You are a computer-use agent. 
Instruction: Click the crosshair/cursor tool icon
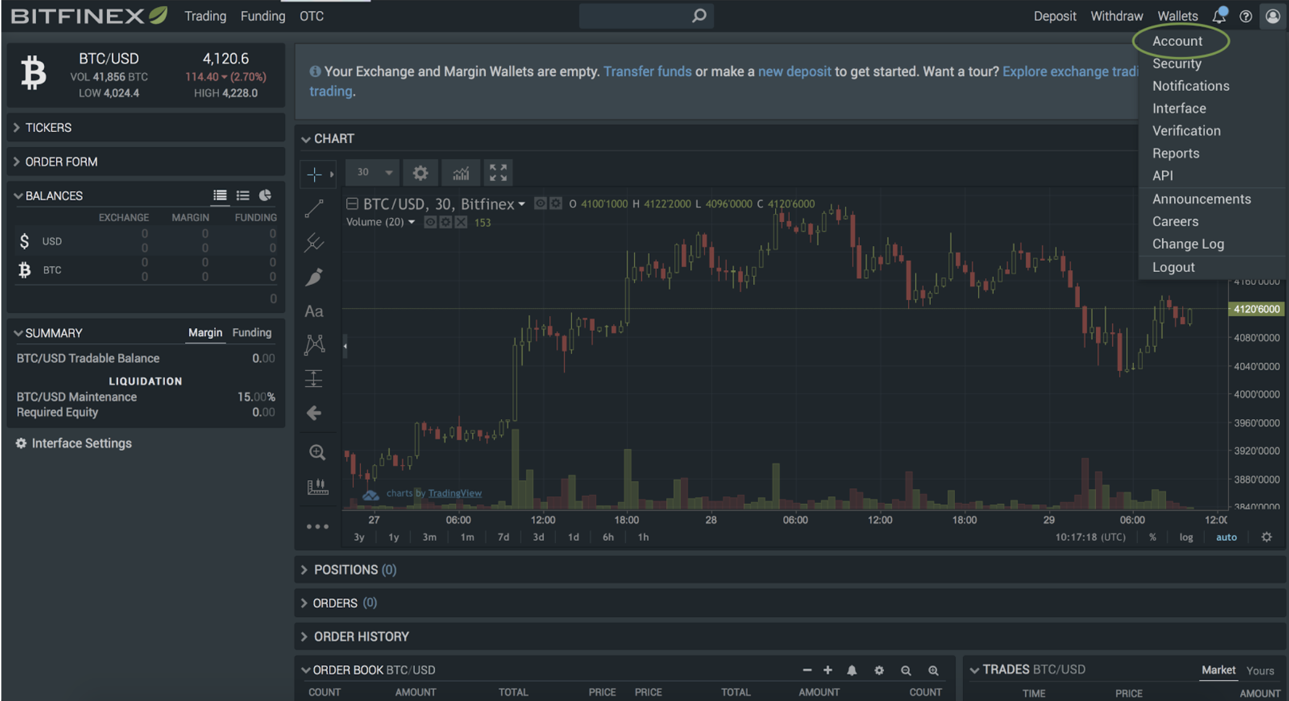point(312,172)
